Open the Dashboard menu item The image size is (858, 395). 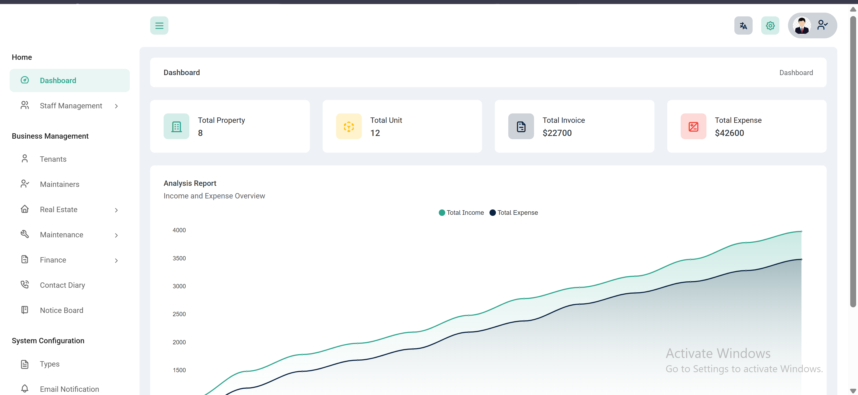(70, 80)
